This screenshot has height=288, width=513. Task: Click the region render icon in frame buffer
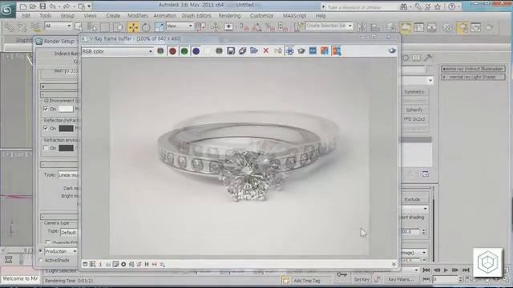[313, 51]
